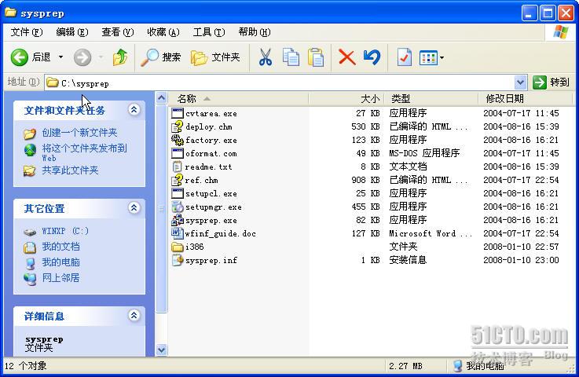The width and height of the screenshot is (579, 377).
Task: Click the 908 KB size of ref.chm
Action: (365, 180)
